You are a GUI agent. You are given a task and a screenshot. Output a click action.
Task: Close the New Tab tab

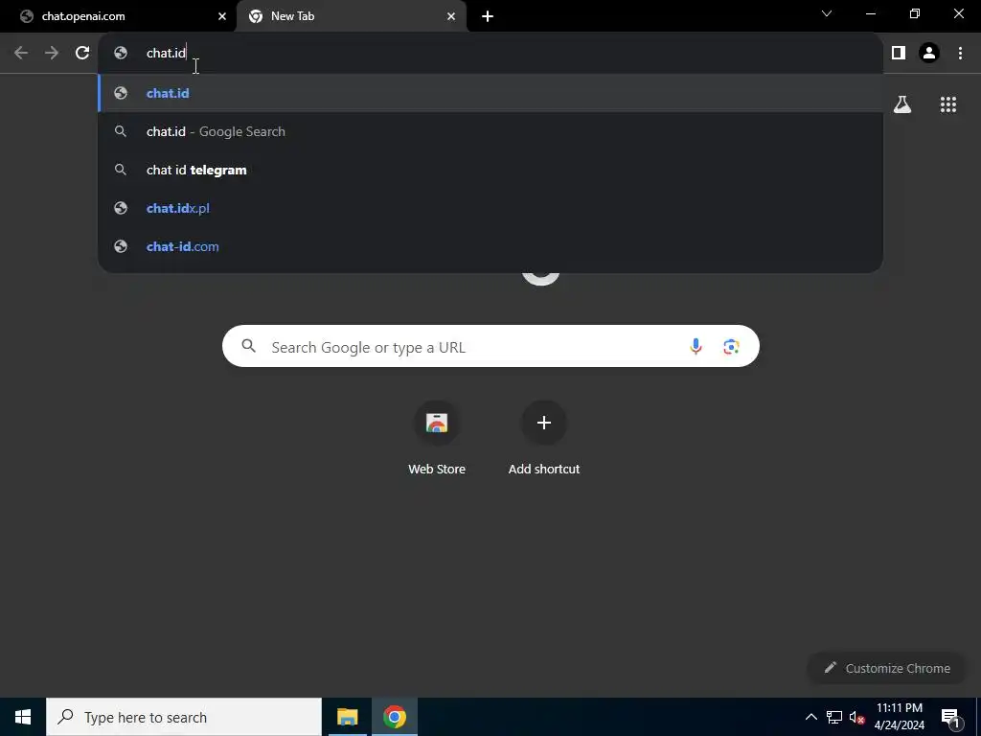click(x=451, y=16)
